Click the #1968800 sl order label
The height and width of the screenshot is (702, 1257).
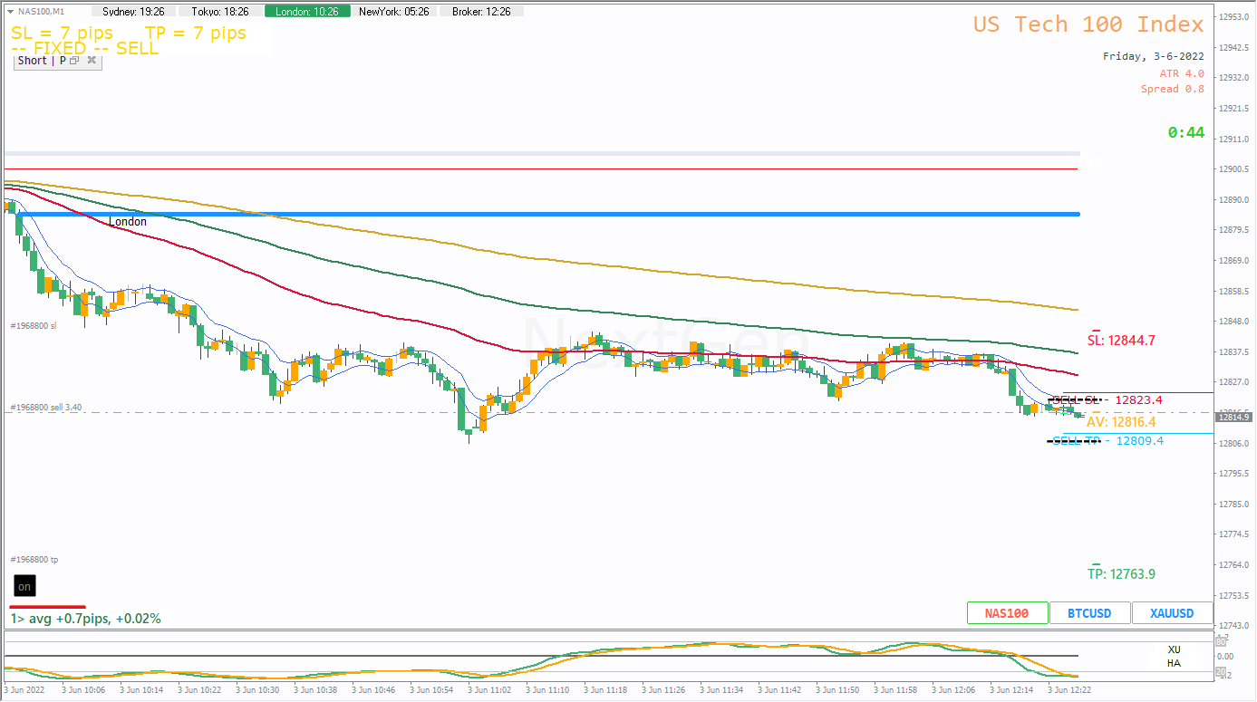pyautogui.click(x=34, y=325)
